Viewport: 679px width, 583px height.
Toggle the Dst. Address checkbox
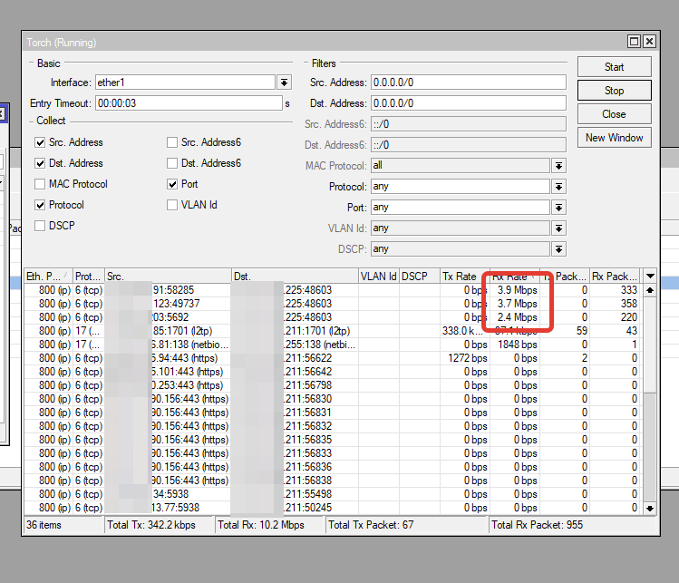point(40,163)
